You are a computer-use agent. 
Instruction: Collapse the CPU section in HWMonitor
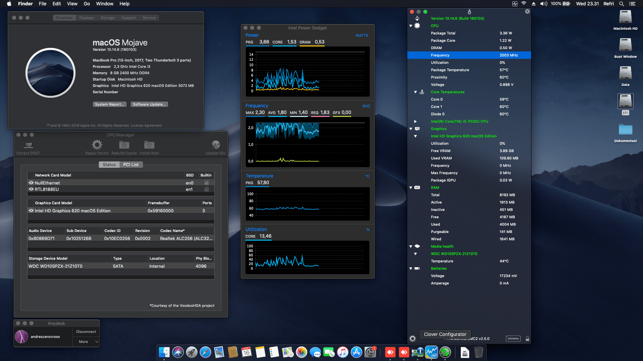click(x=411, y=26)
